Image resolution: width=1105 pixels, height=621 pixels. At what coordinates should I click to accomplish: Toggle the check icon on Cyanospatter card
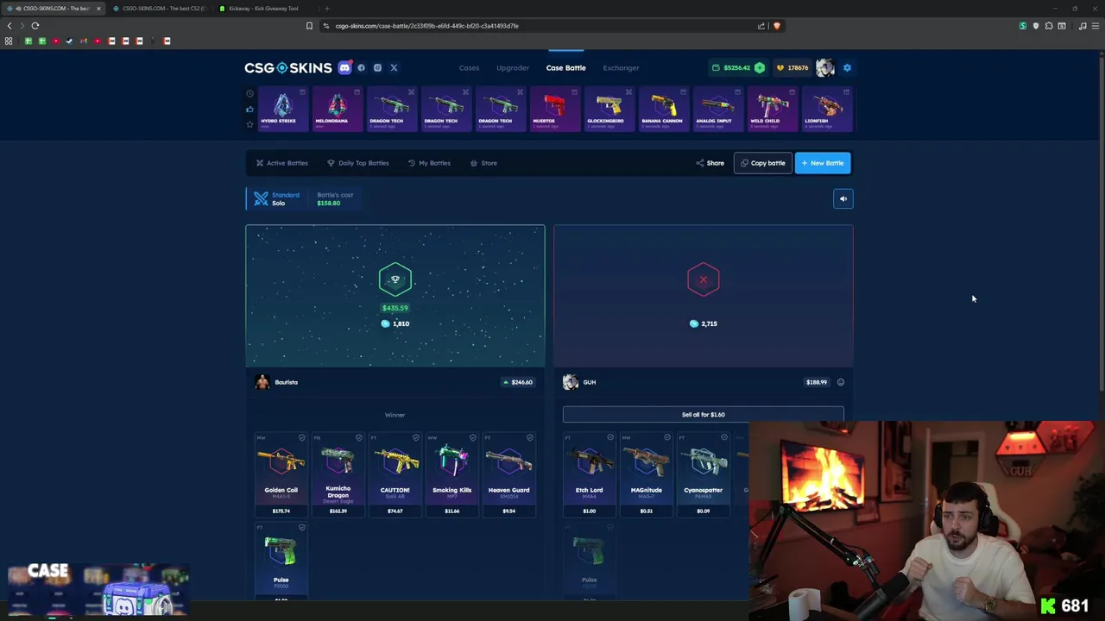tap(724, 437)
